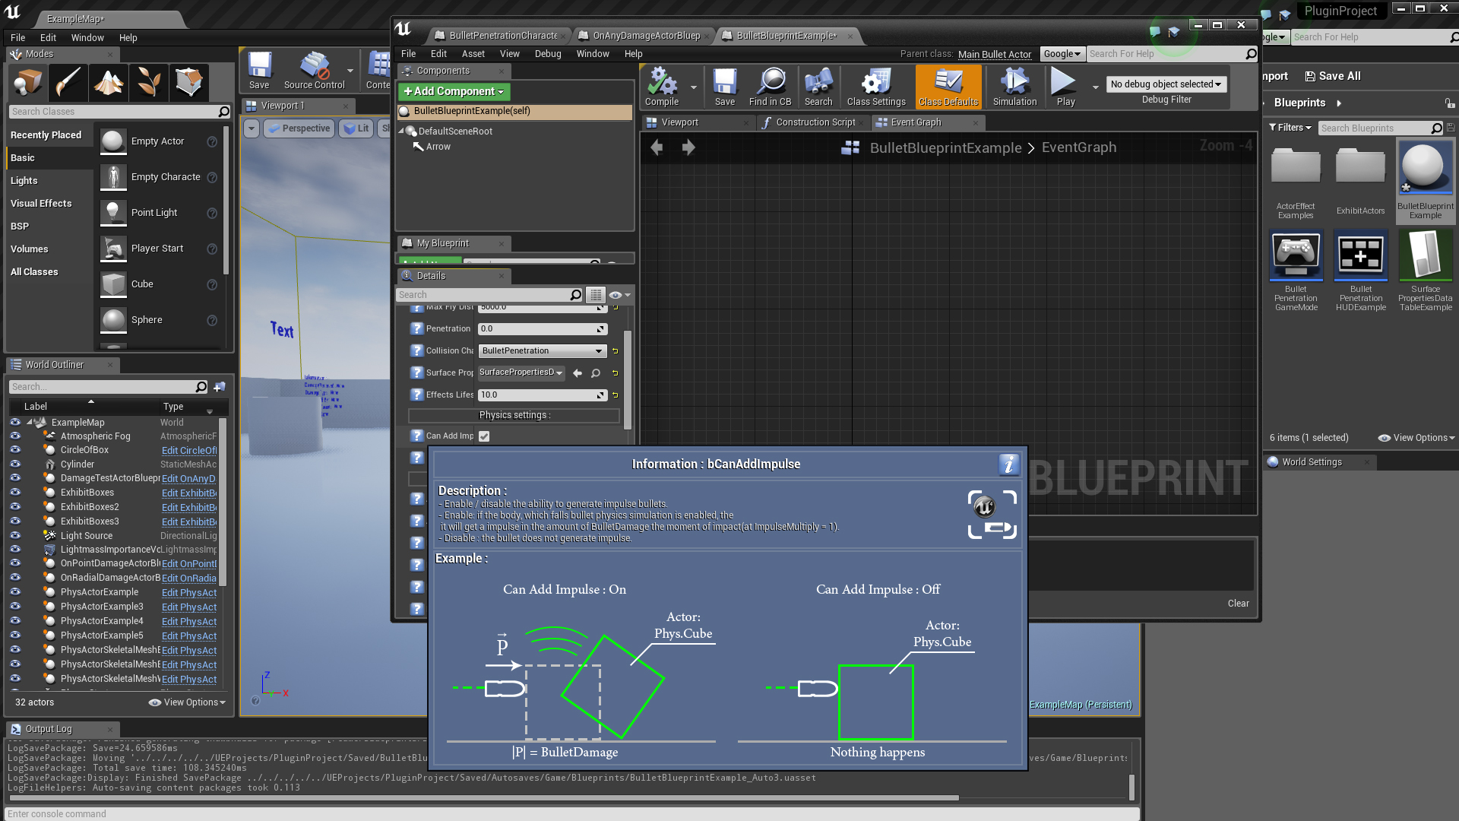Screen dimensions: 1459x821
Task: Expand Play options arrow
Action: click(1096, 87)
